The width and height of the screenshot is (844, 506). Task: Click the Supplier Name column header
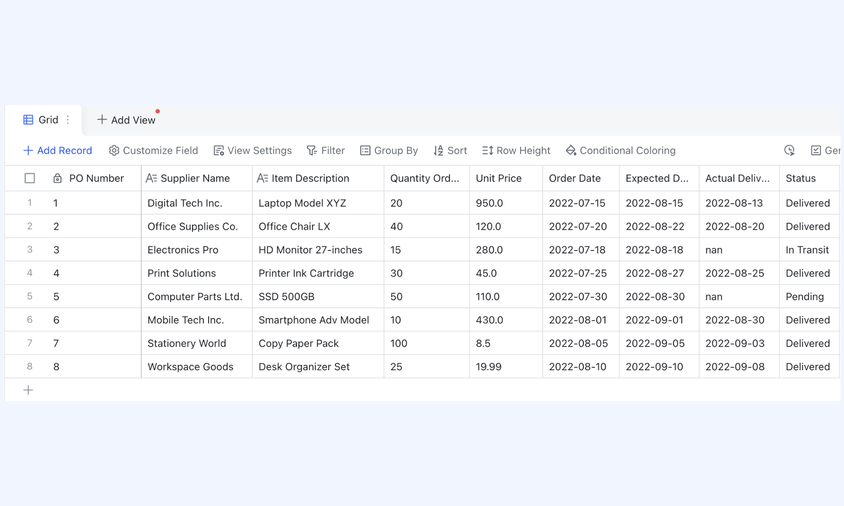[197, 178]
